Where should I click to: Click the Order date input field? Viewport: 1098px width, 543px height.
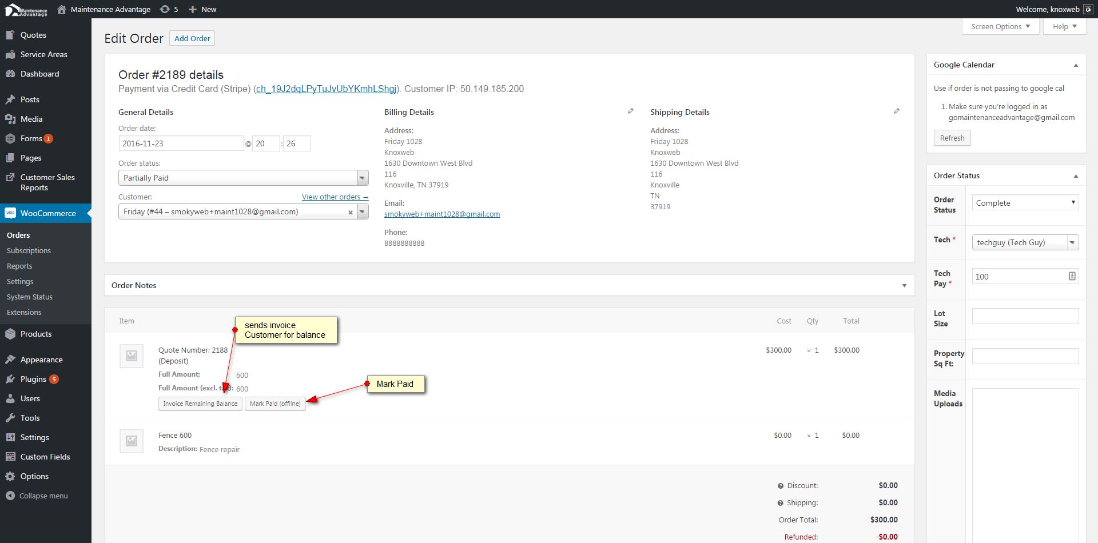[x=181, y=143]
